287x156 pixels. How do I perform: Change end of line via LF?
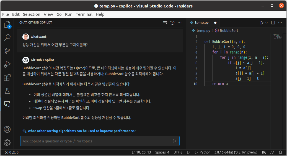(x=188, y=152)
